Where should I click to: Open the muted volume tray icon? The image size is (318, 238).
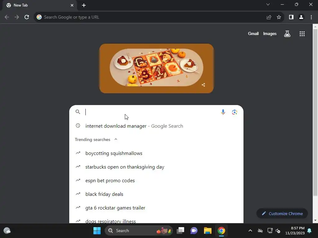278,231
